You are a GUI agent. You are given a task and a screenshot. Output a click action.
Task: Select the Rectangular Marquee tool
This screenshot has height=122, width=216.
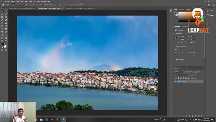pyautogui.click(x=6, y=11)
